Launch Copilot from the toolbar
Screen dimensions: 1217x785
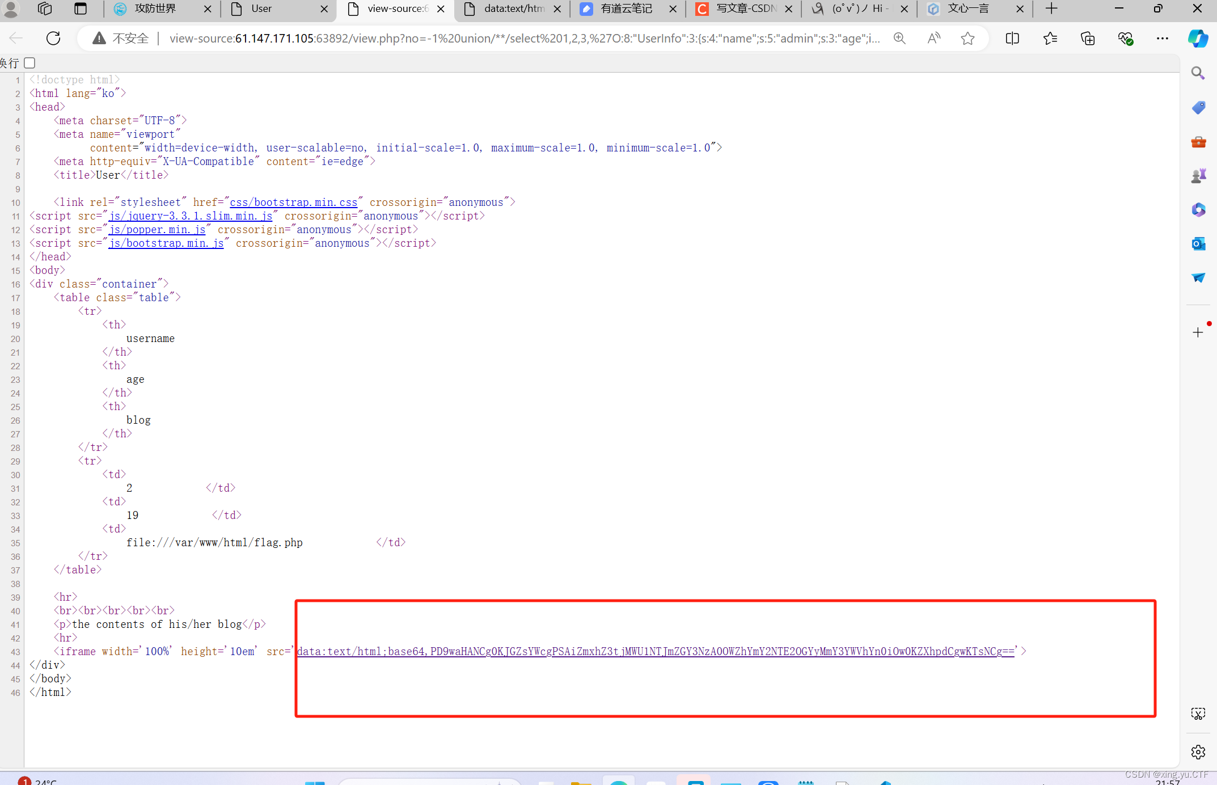(1198, 38)
